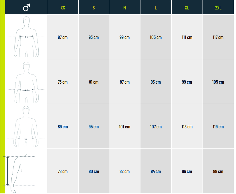Select the 81 cm waist cell
This screenshot has height=194, width=236.
[x=94, y=82]
